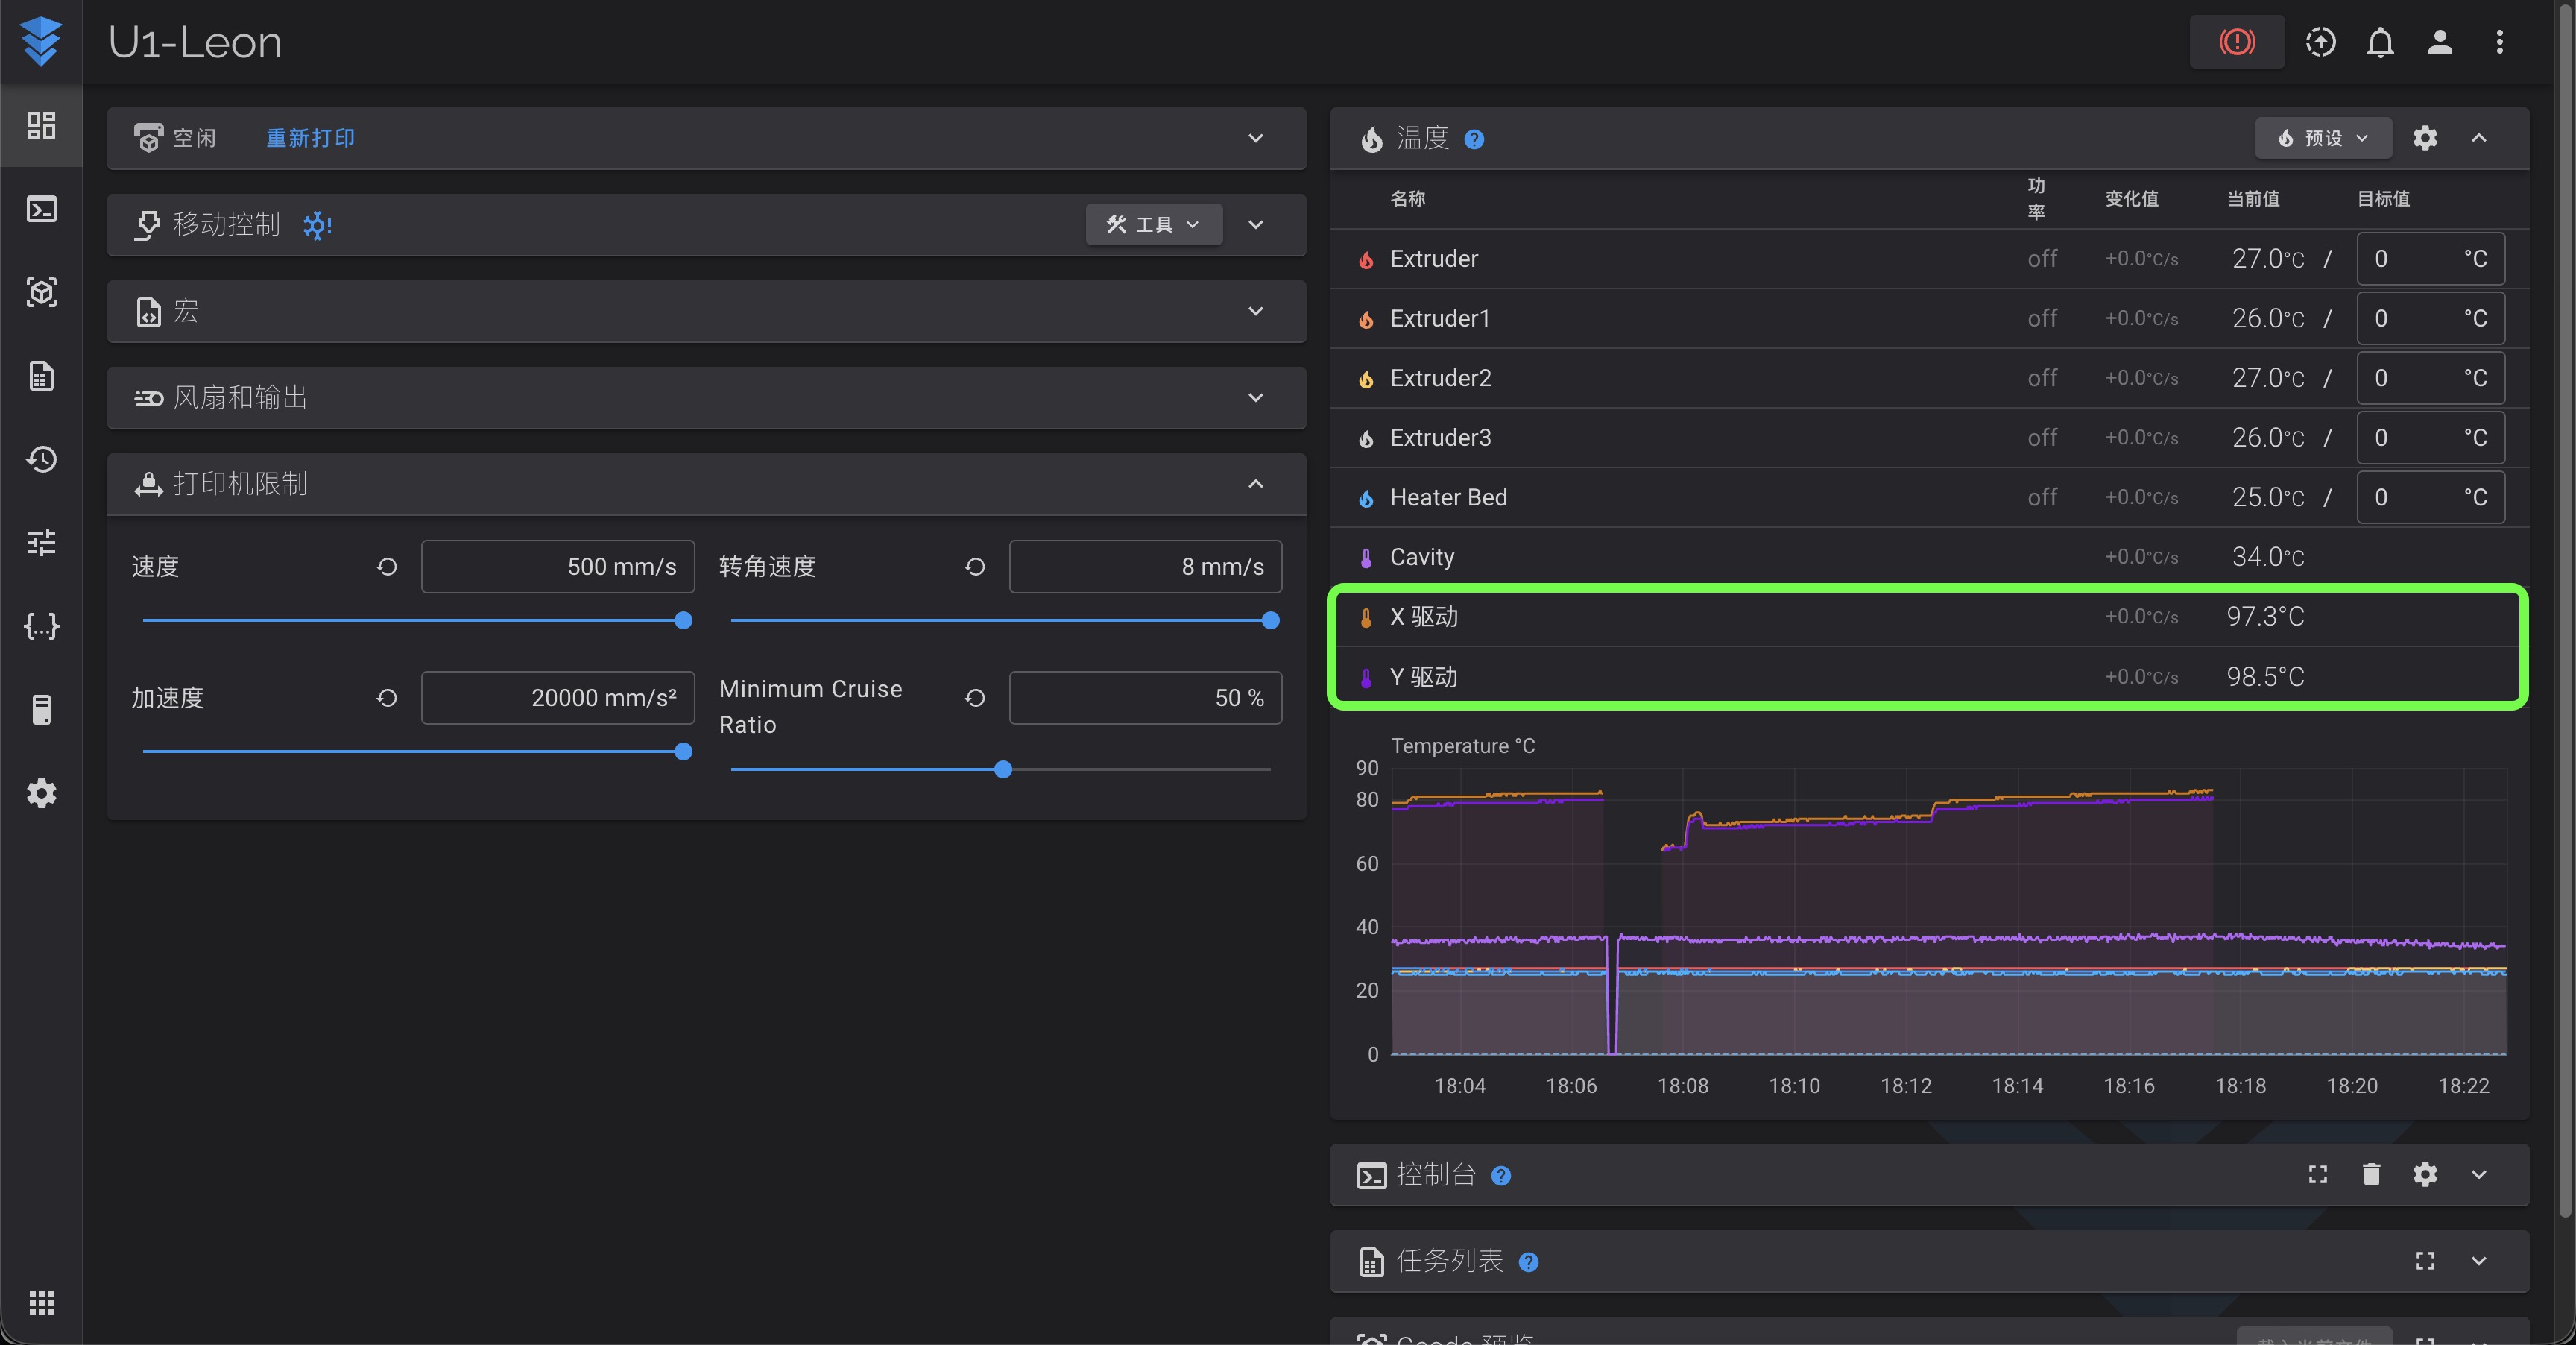This screenshot has height=1345, width=2576.
Task: Open the console page in the sidebar
Action: (x=41, y=209)
